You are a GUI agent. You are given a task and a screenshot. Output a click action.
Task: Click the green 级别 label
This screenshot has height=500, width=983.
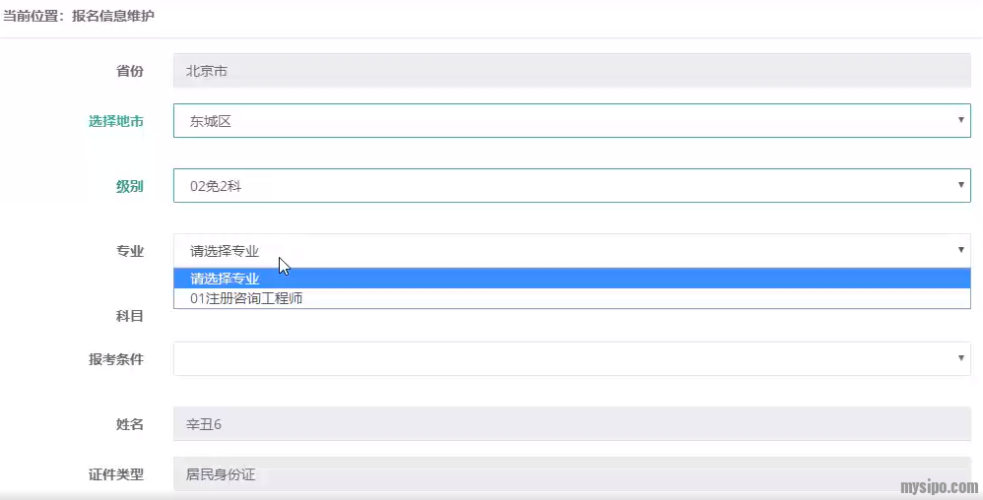[x=130, y=186]
